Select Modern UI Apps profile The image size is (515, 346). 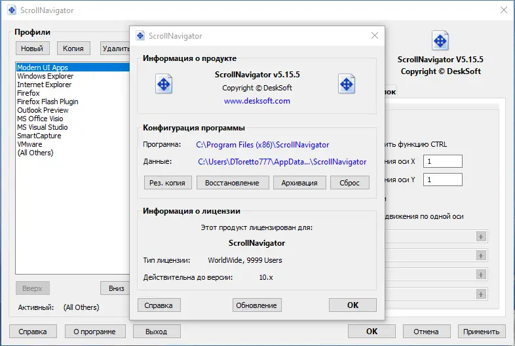pos(73,67)
